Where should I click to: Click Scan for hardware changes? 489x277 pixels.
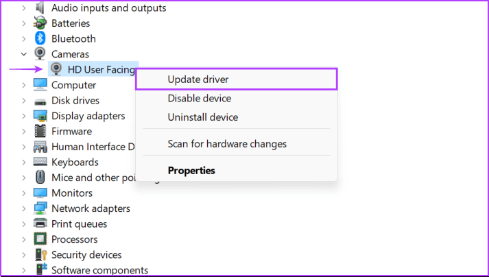[x=227, y=144]
